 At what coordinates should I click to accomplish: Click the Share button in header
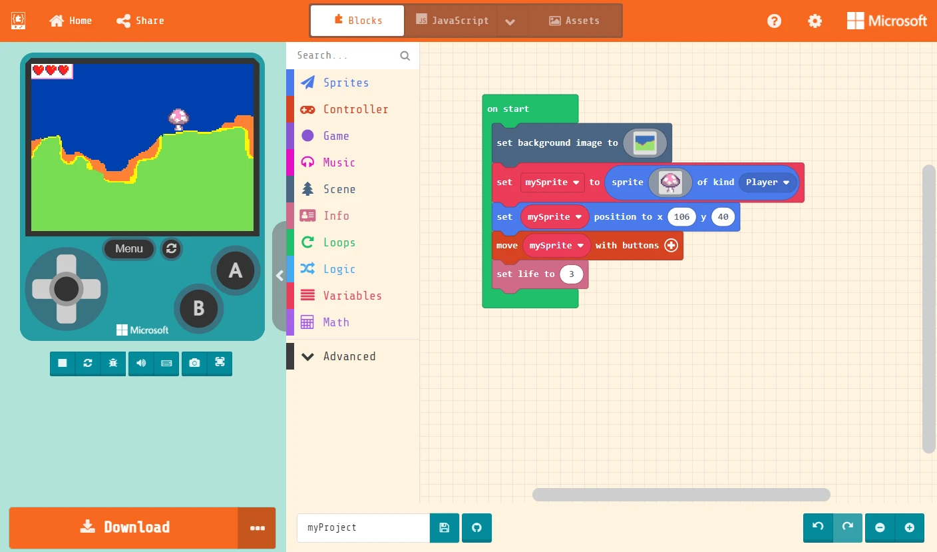click(x=140, y=21)
